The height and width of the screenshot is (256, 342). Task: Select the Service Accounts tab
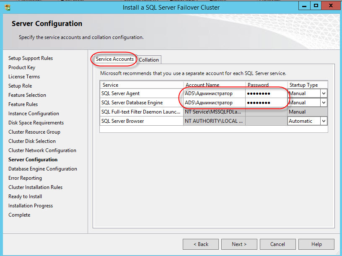(114, 59)
